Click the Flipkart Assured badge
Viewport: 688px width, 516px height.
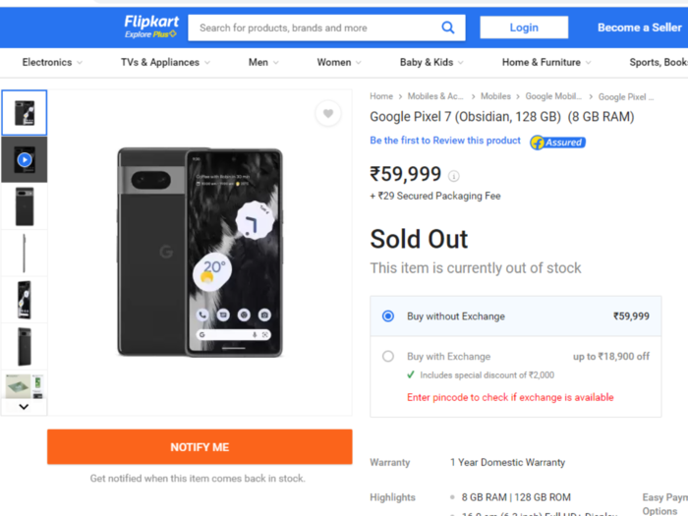[x=557, y=143]
